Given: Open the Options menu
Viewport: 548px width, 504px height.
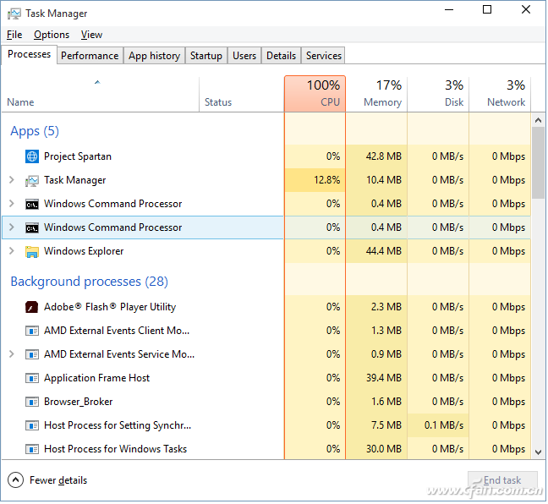Looking at the screenshot, I should (52, 35).
